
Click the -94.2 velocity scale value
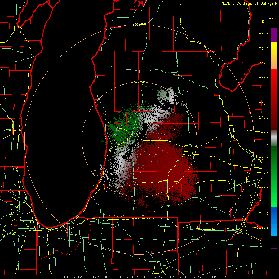(263, 214)
